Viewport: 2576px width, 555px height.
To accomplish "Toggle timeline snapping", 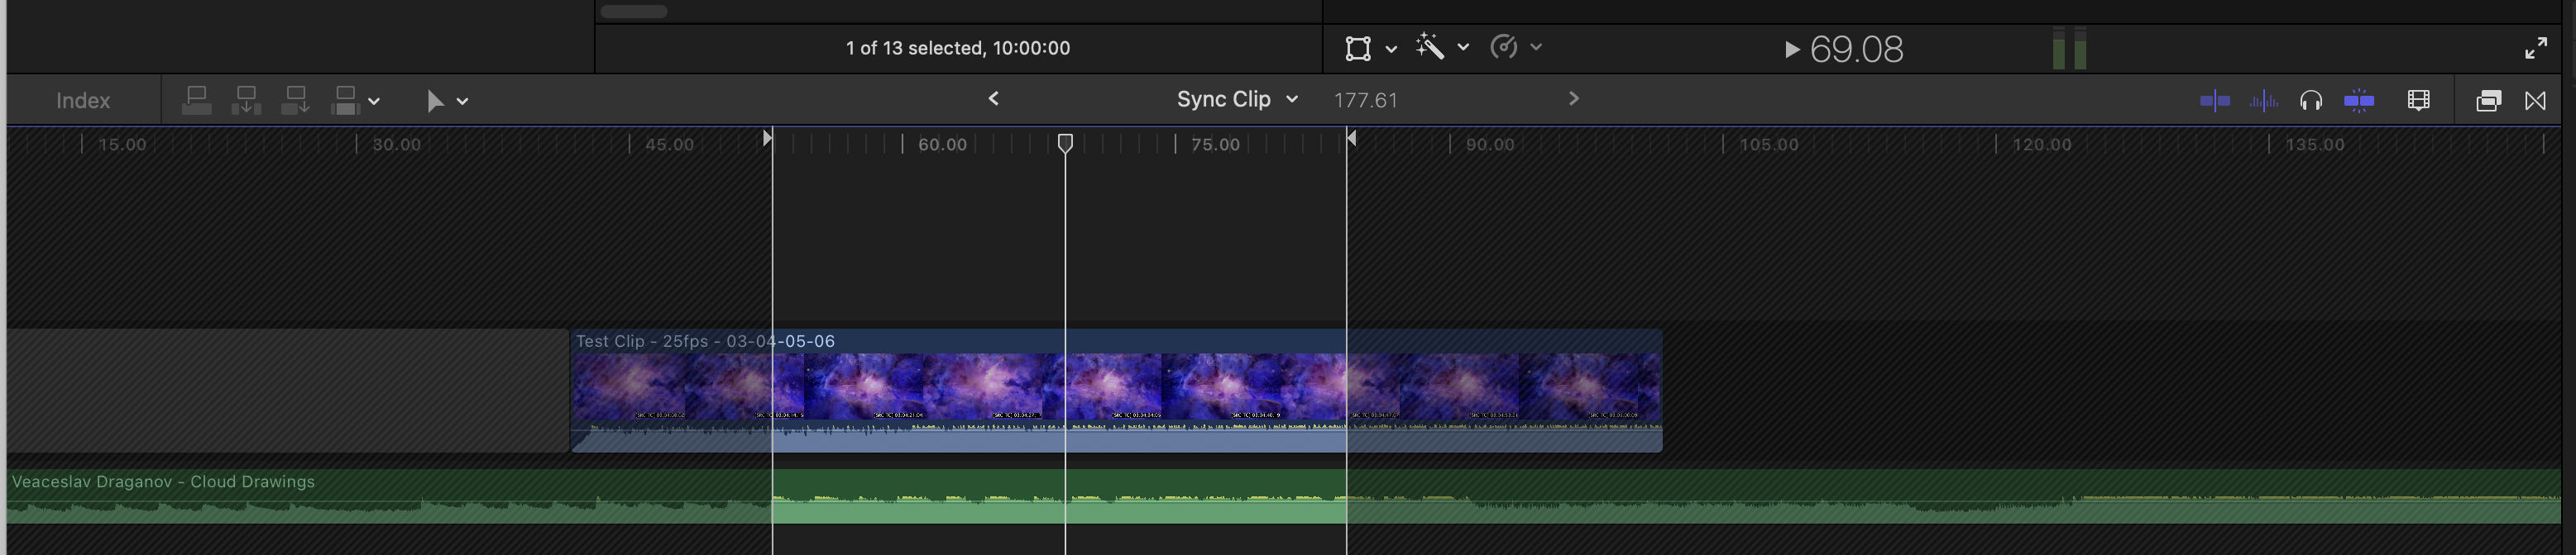I will (2359, 101).
